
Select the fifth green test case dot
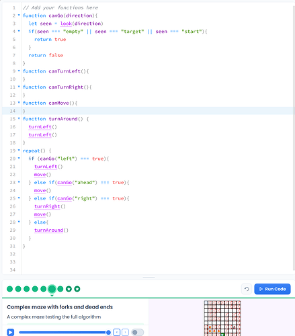click(44, 289)
